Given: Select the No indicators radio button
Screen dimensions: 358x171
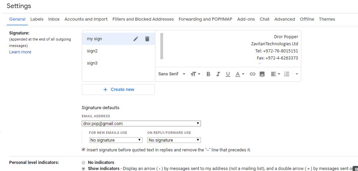Looking at the screenshot, I should point(83,163).
